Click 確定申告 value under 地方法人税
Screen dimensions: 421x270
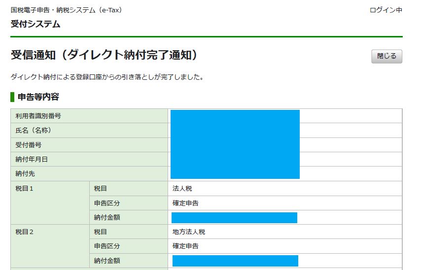186,246
